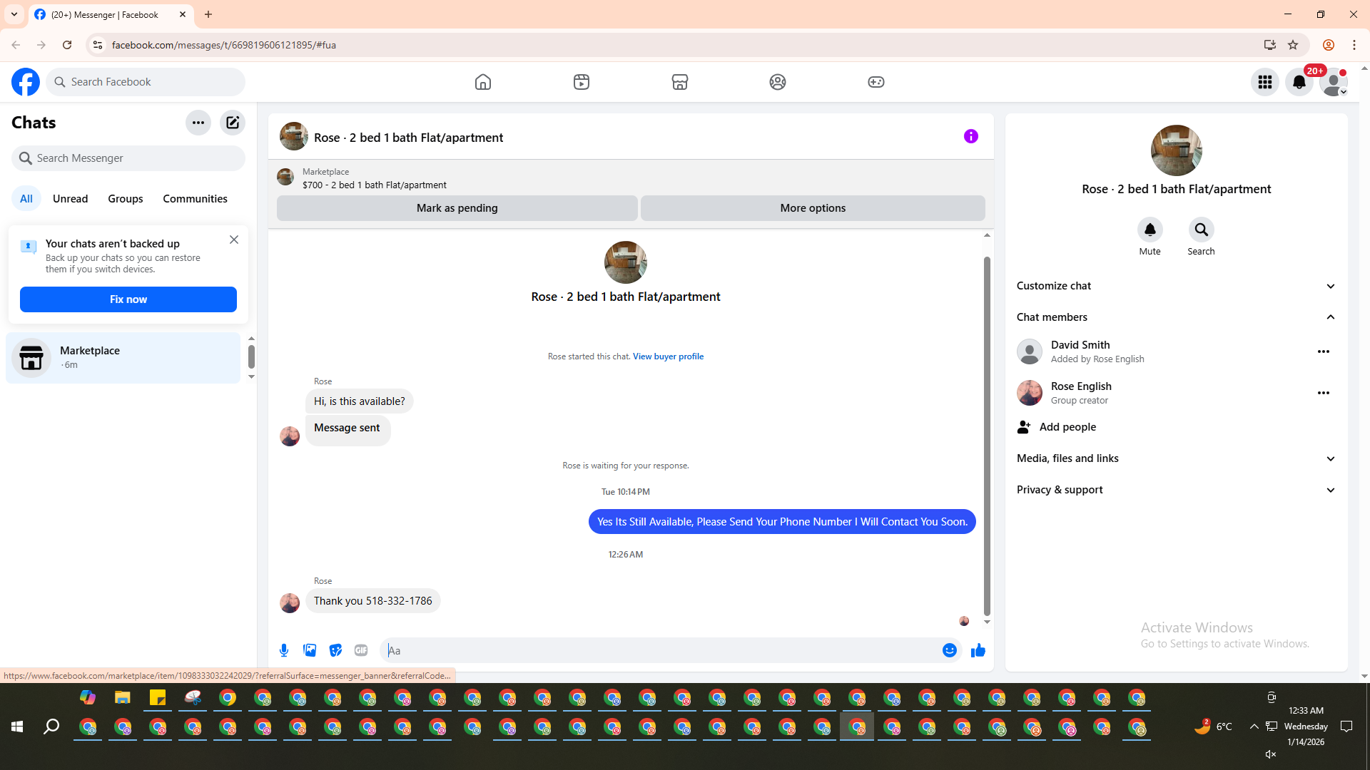Expand Media, files and links

(1175, 458)
